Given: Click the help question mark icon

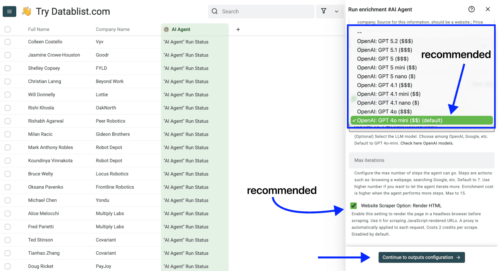Looking at the screenshot, I should pos(471,9).
